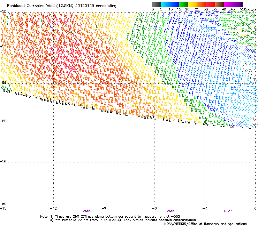
Task: Click the orange 25-30 knots legend swatch
Action: coord(202,4)
